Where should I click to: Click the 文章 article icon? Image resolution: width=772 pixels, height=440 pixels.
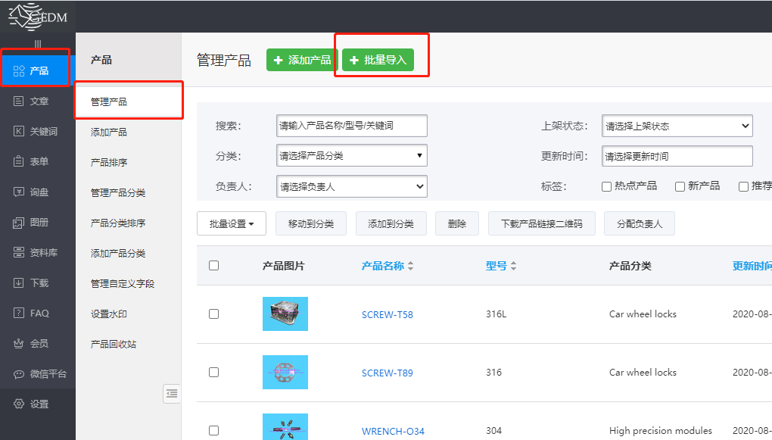click(19, 101)
